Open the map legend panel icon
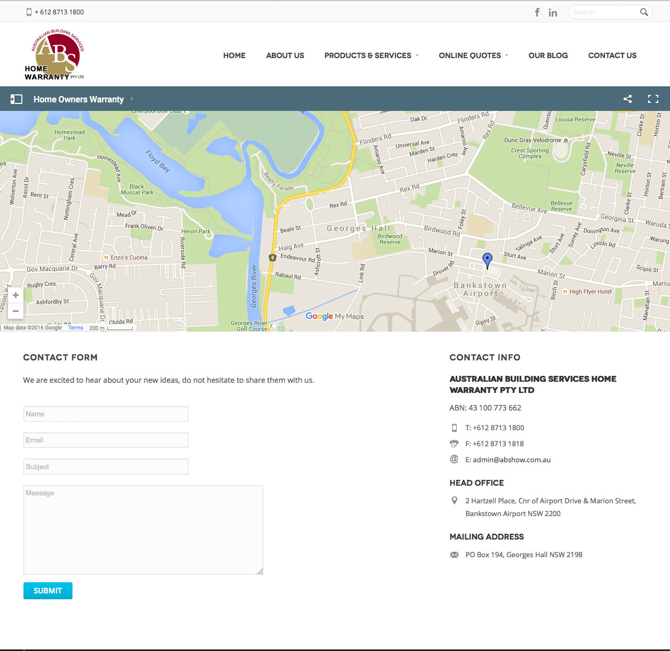This screenshot has height=651, width=670. pyautogui.click(x=17, y=99)
